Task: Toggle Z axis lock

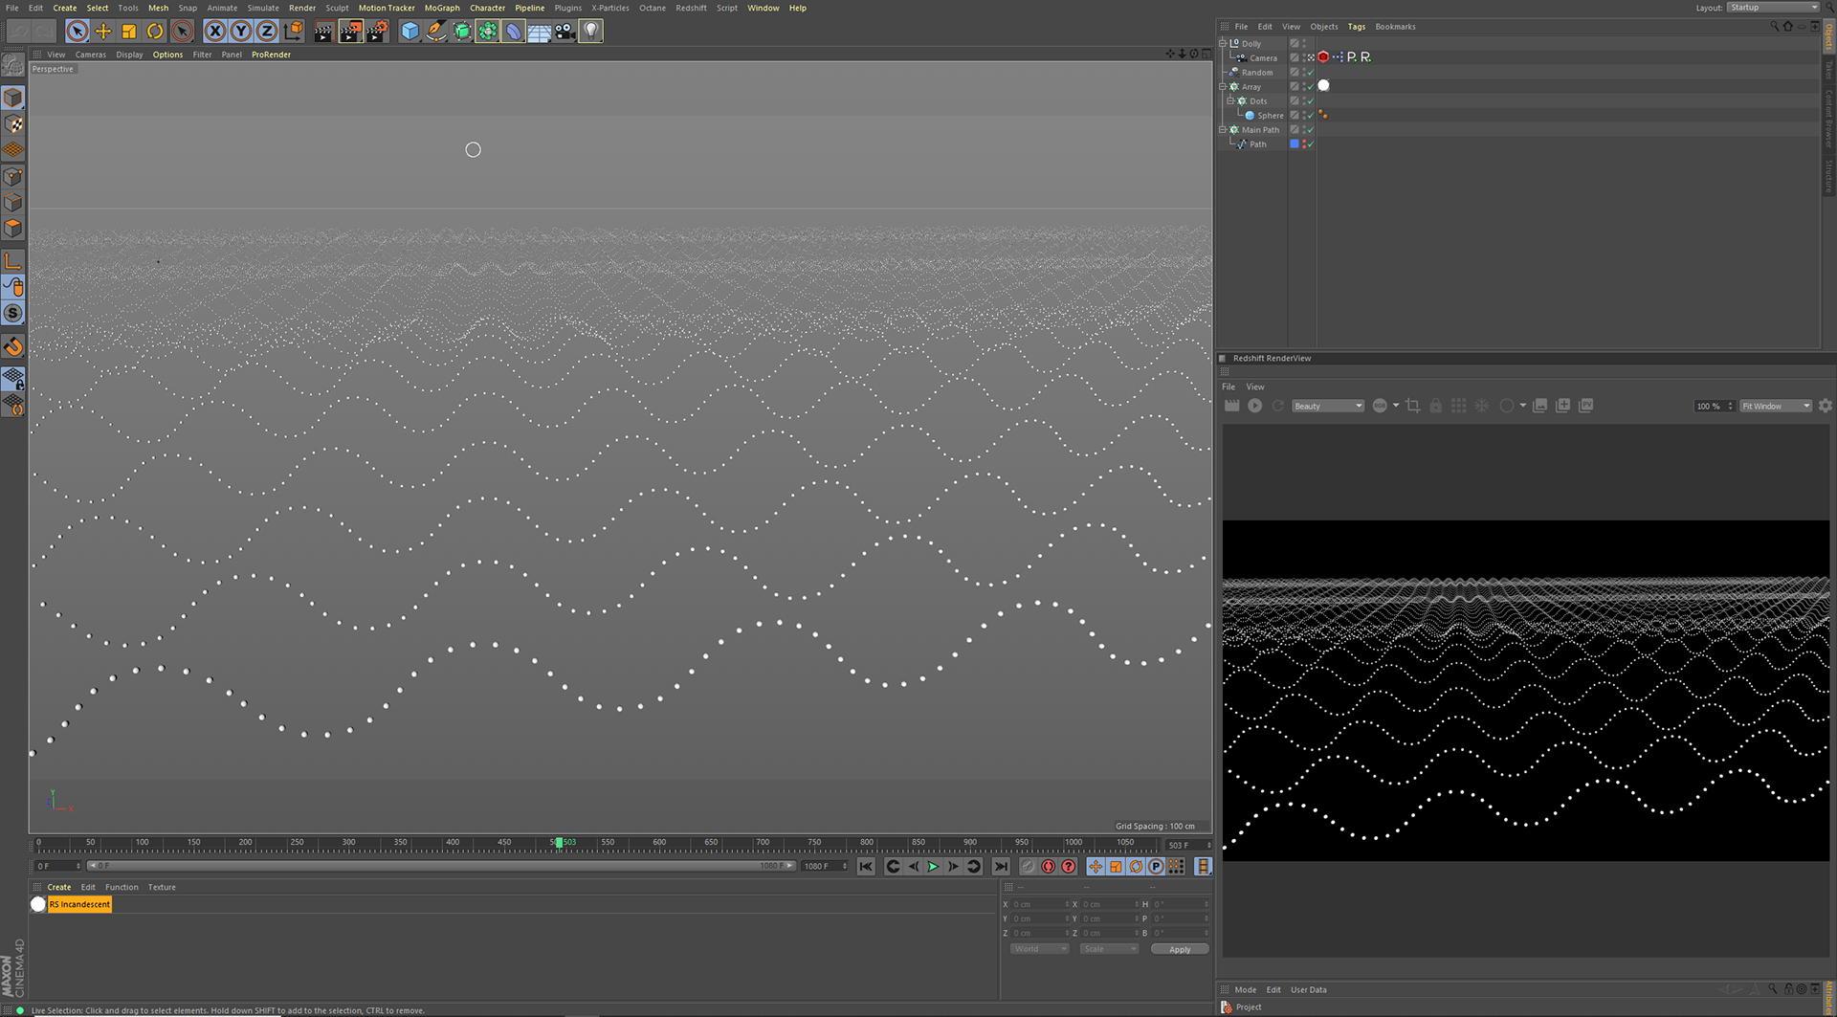Action: [267, 32]
